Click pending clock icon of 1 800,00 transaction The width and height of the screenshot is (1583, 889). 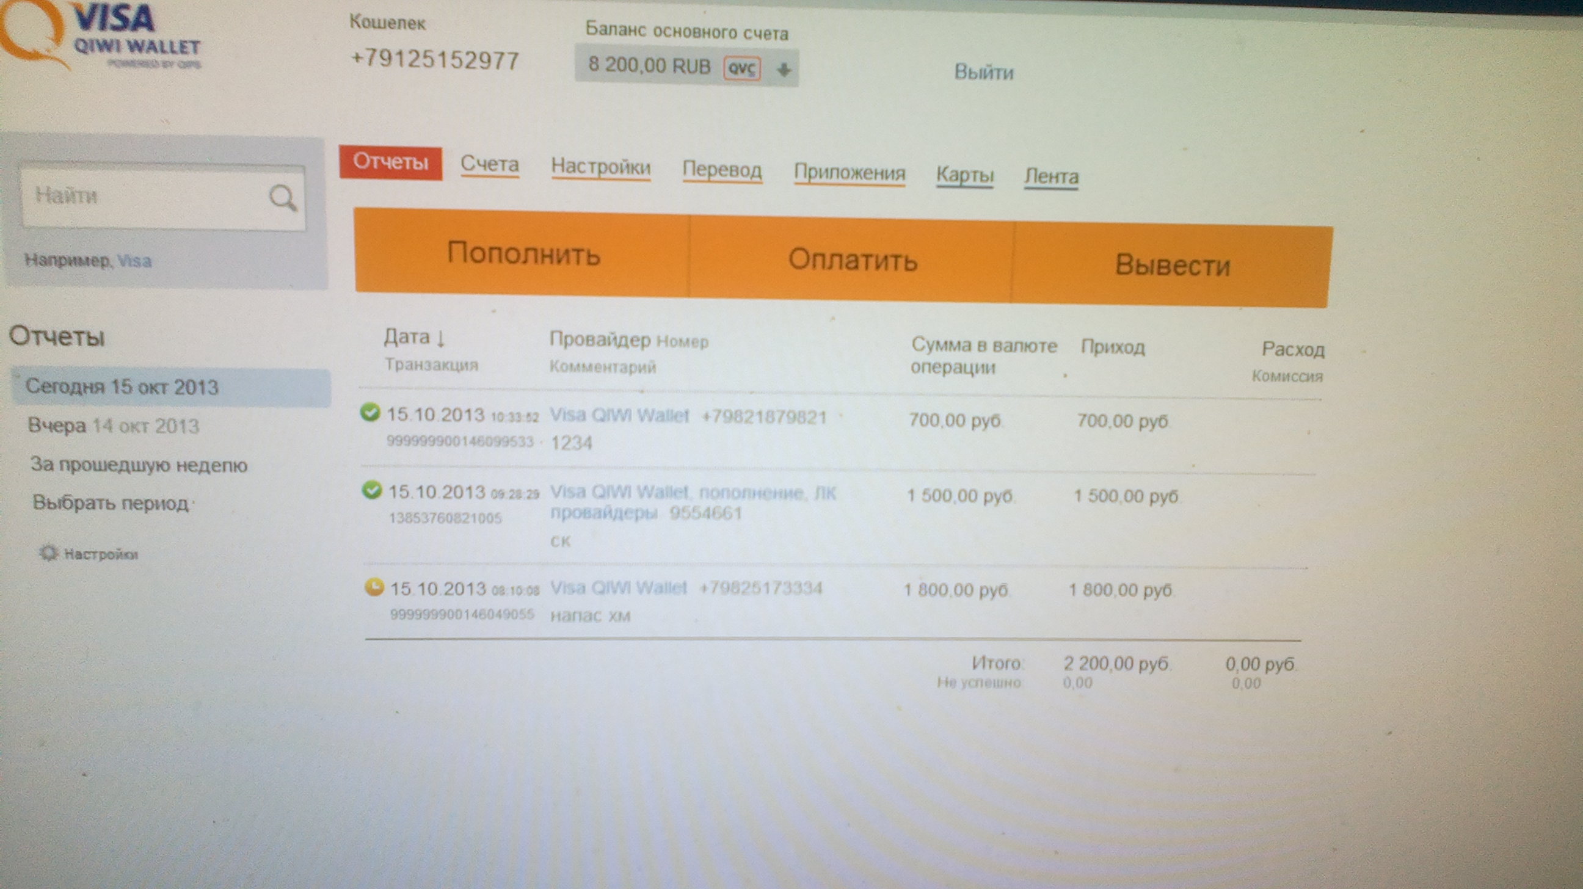(x=374, y=587)
